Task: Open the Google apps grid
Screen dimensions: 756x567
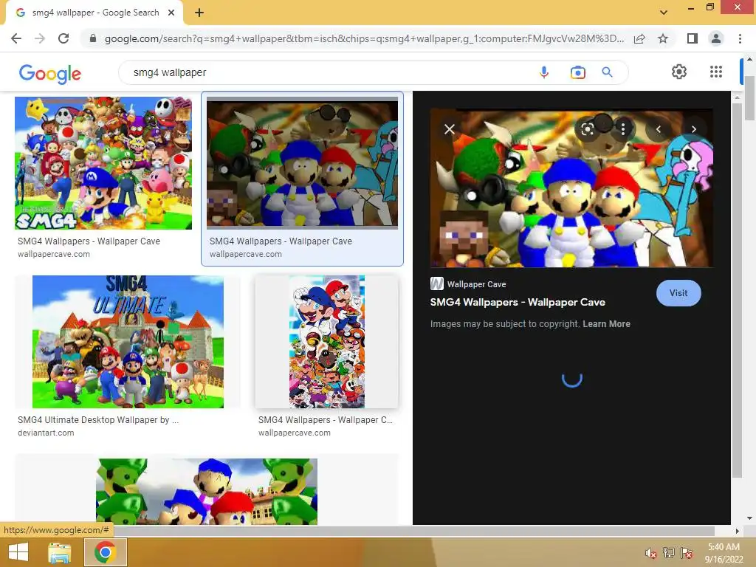Action: [716, 72]
